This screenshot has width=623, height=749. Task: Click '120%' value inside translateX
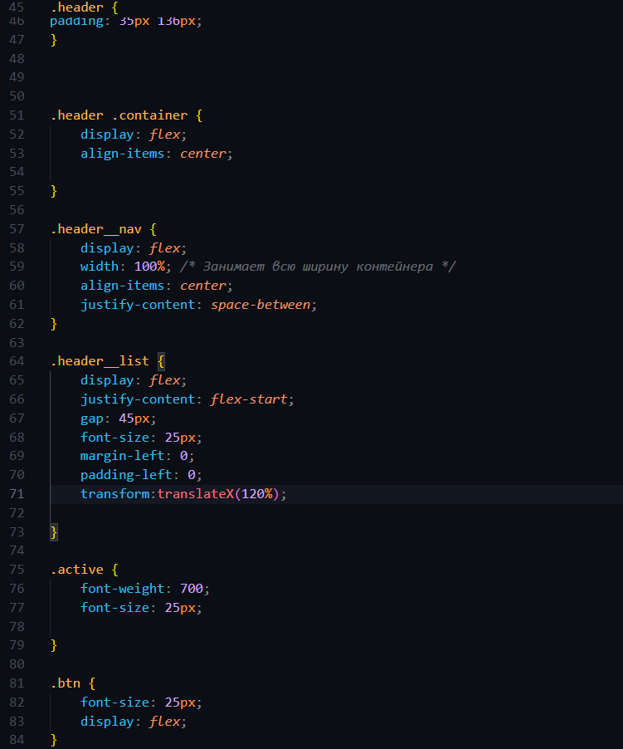point(256,494)
